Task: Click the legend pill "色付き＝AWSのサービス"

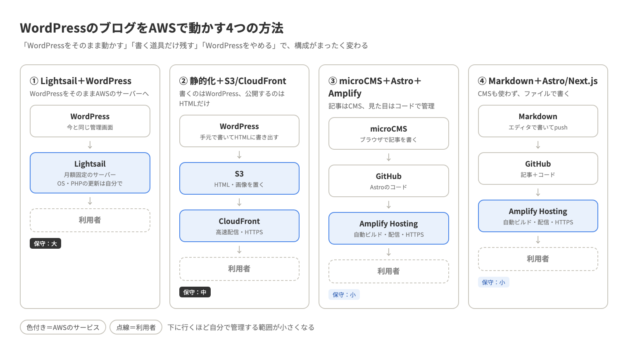Action: pos(63,327)
